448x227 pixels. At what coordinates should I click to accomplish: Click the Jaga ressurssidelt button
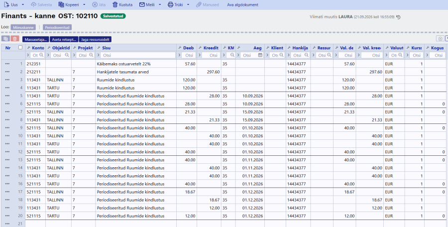[95, 39]
